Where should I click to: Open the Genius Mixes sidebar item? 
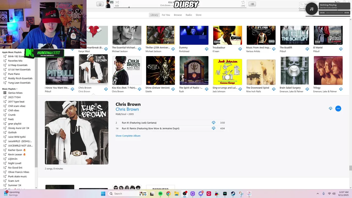(x=15, y=93)
